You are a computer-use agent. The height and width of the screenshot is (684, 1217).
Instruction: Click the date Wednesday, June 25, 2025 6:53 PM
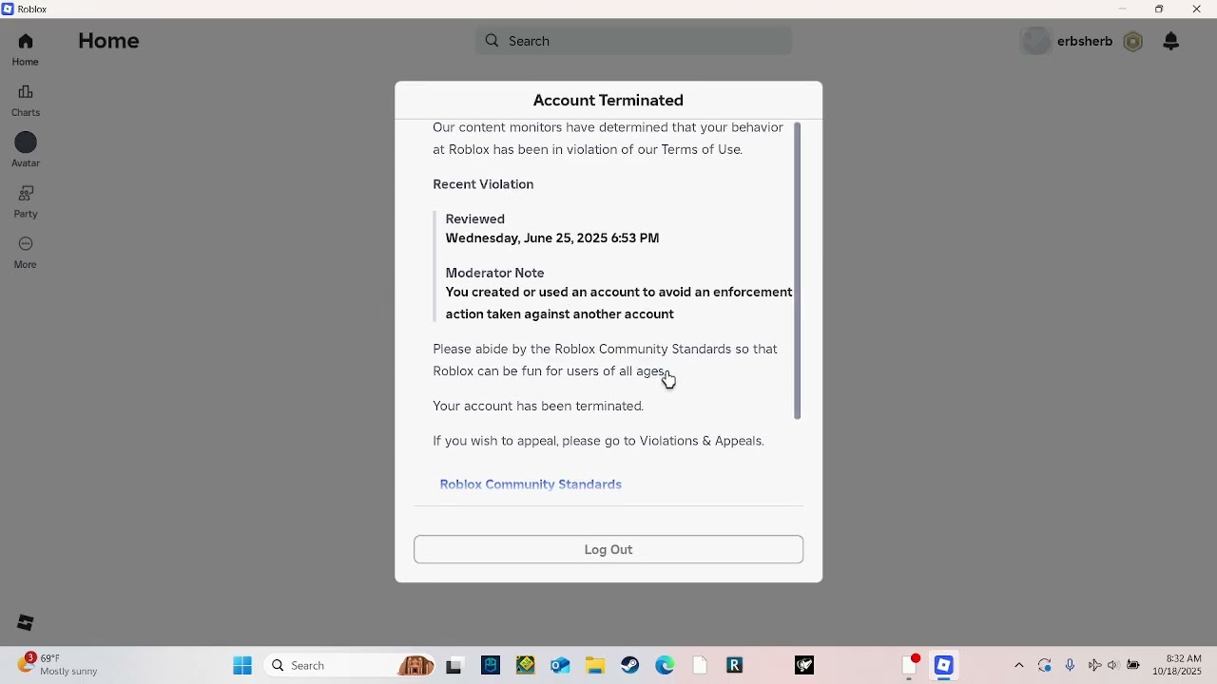(x=552, y=238)
